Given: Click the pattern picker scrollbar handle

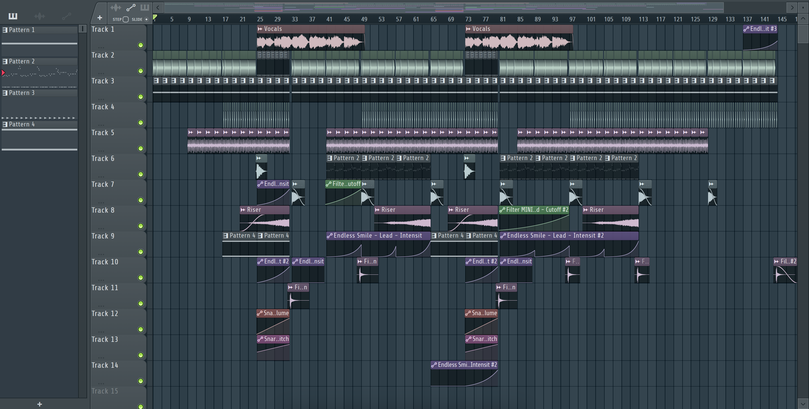Looking at the screenshot, I should pos(83,29).
